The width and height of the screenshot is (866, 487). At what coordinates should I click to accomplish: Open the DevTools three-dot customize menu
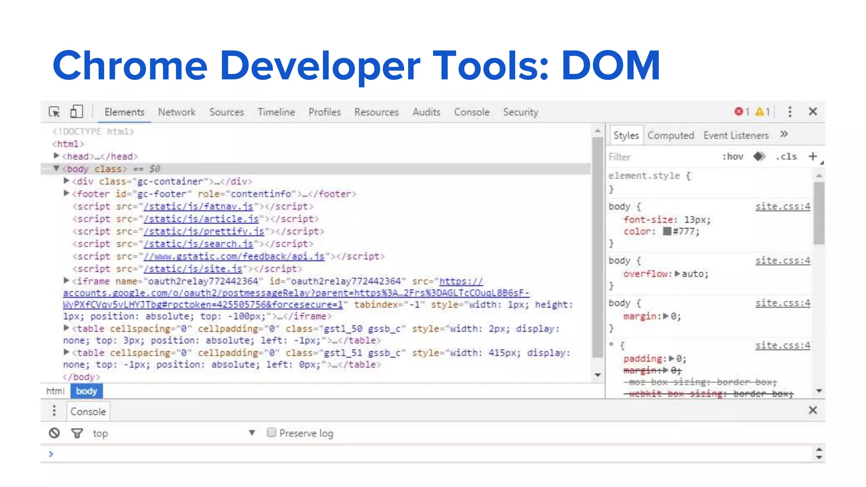790,112
